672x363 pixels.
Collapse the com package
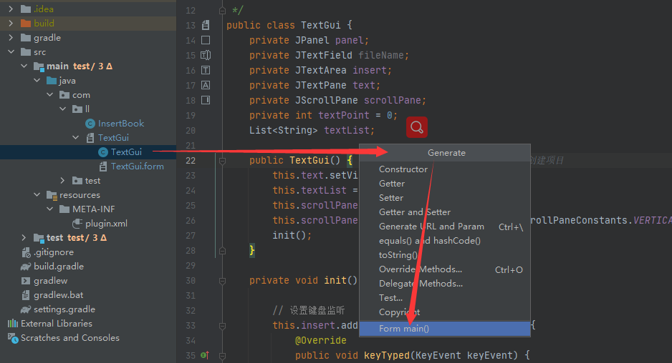(x=49, y=94)
